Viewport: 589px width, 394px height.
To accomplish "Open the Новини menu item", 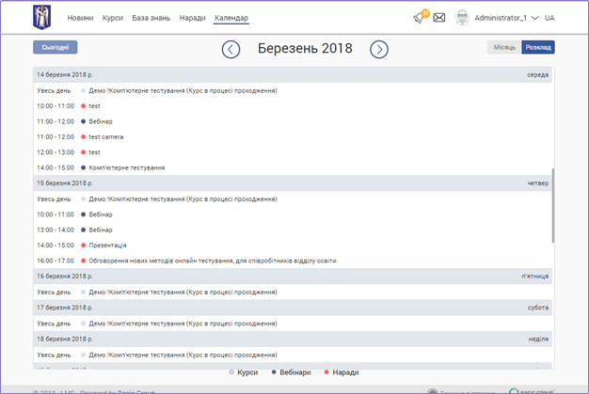I will (80, 18).
